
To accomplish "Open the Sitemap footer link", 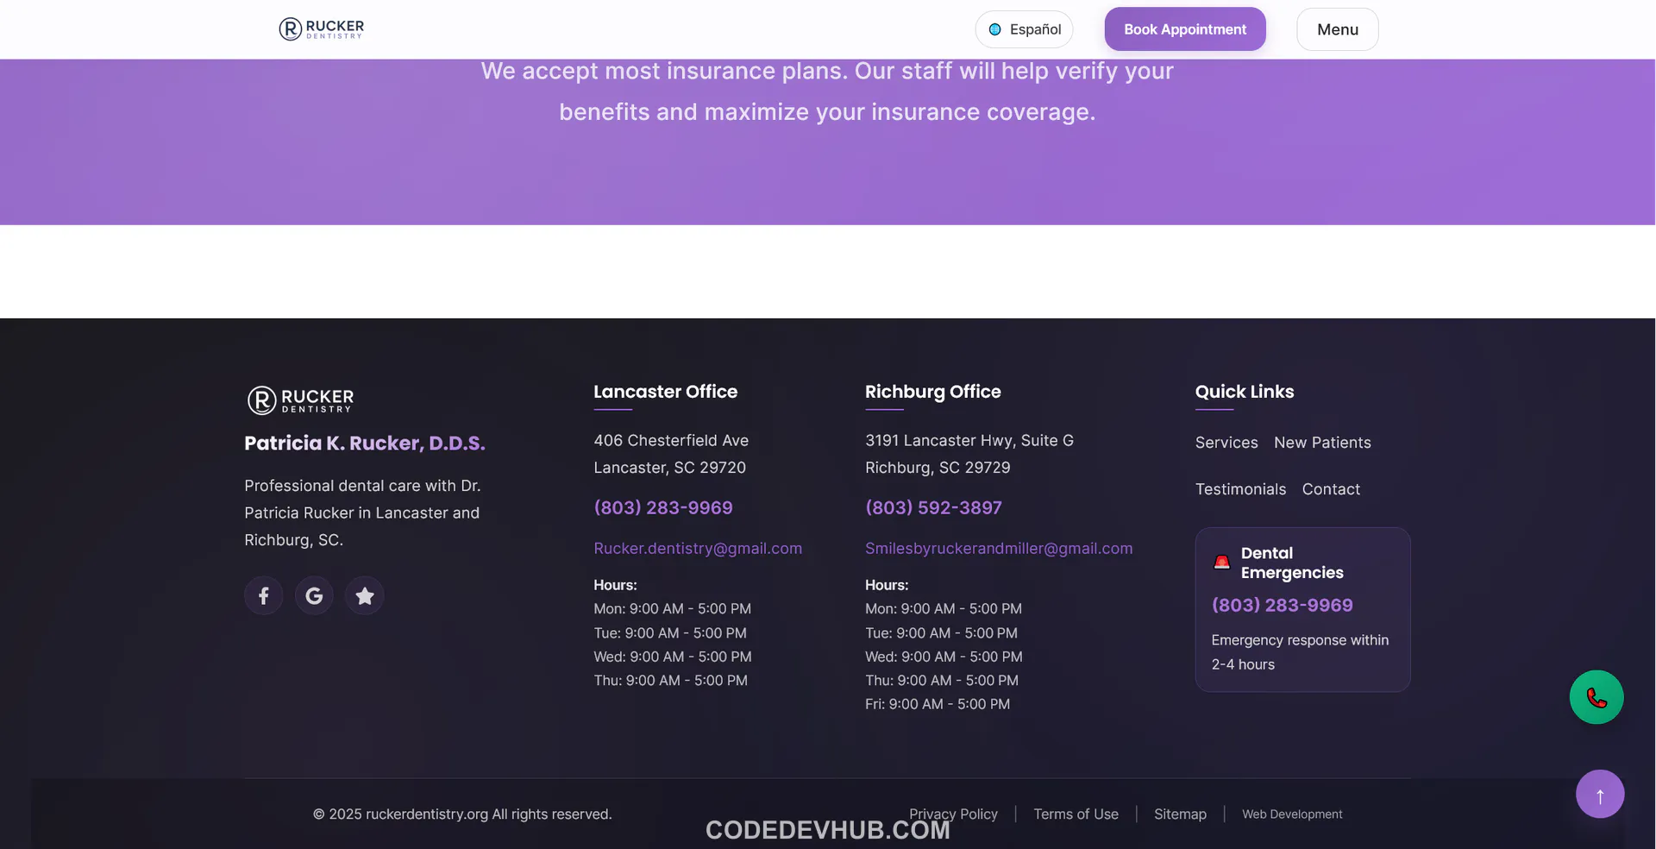I will click(1180, 814).
